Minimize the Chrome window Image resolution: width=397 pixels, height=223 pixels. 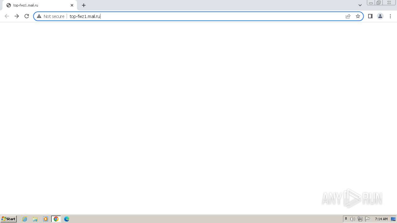[x=371, y=3]
